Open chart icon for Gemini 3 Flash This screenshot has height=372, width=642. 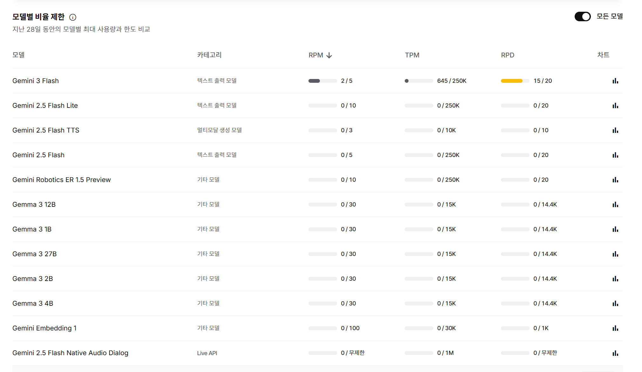point(615,81)
